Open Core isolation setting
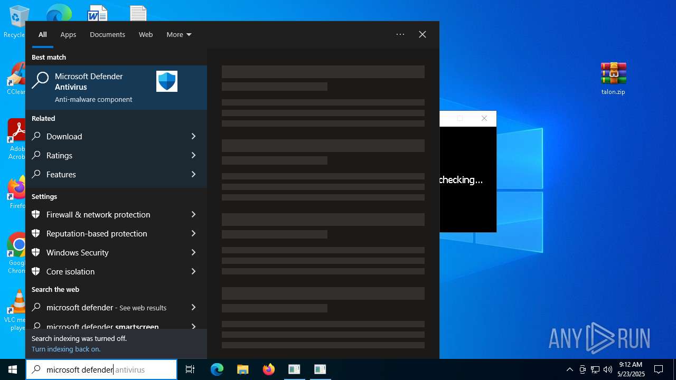Screen dimensions: 676x380 109,271
